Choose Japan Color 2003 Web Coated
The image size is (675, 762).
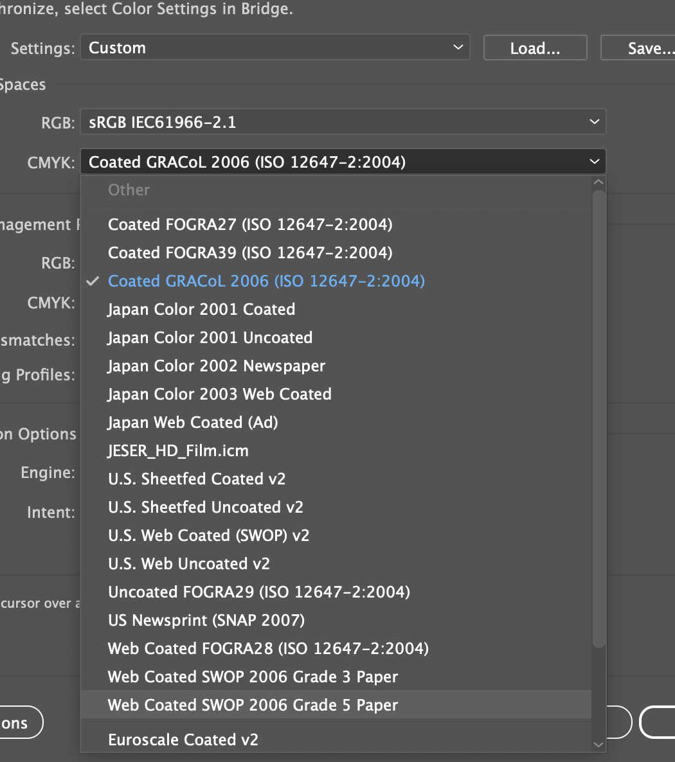(336, 394)
